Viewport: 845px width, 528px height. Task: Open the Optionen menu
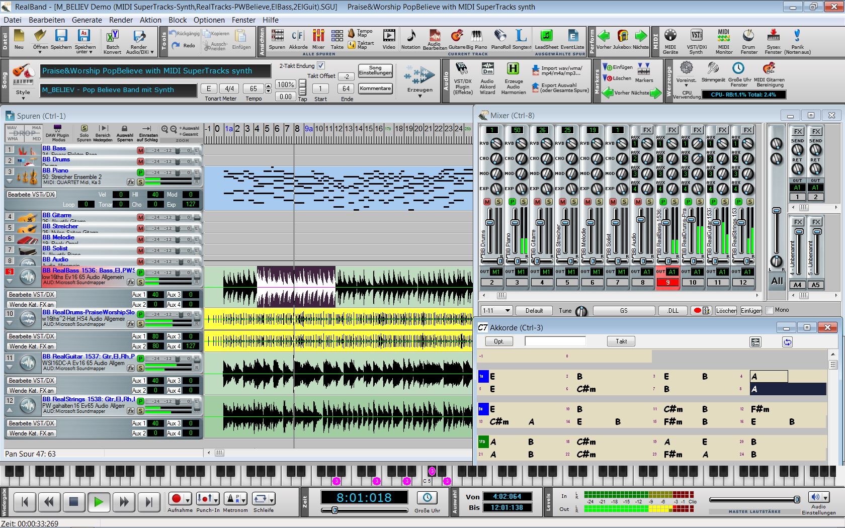(209, 20)
